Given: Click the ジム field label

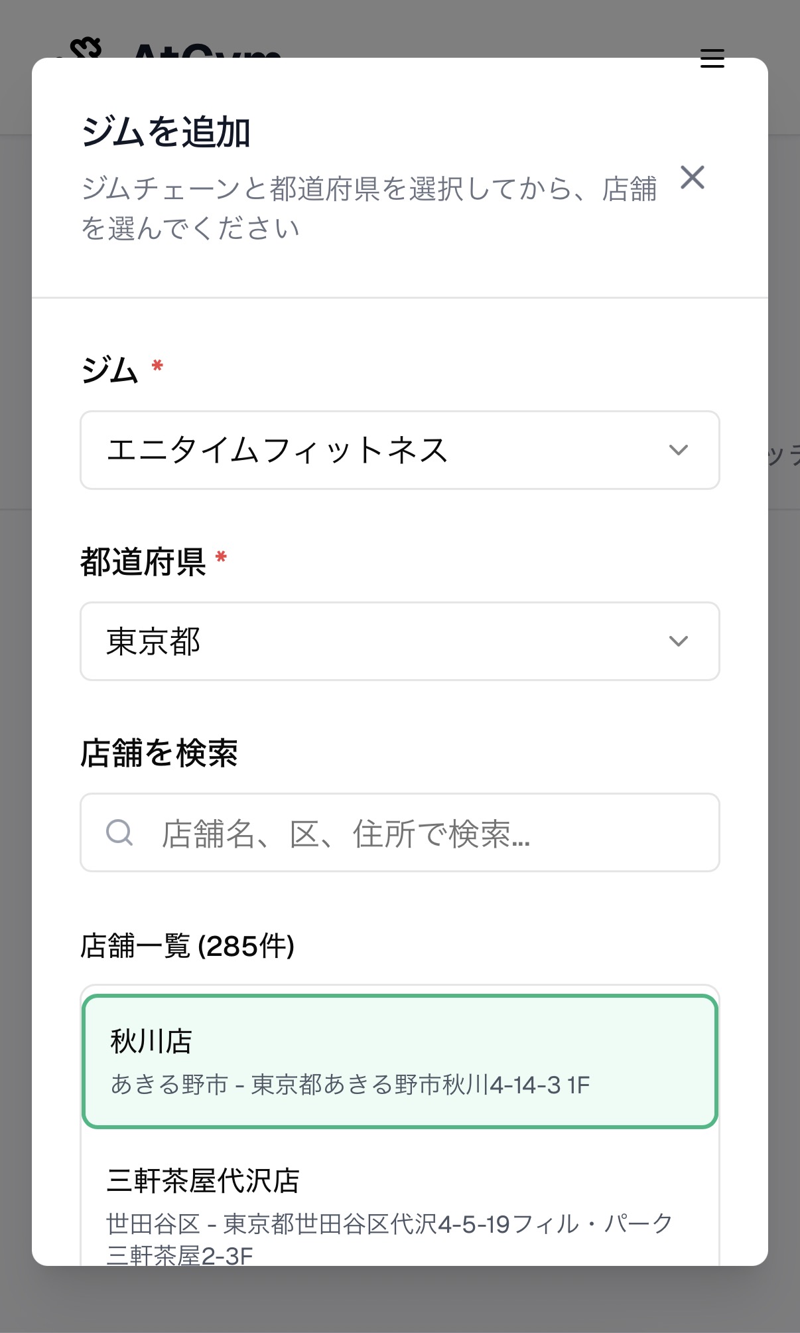Looking at the screenshot, I should 110,370.
